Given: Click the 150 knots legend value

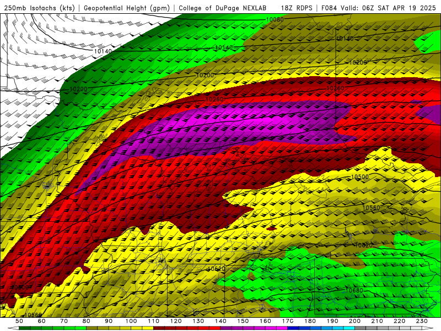Looking at the screenshot, I should (x=243, y=321).
